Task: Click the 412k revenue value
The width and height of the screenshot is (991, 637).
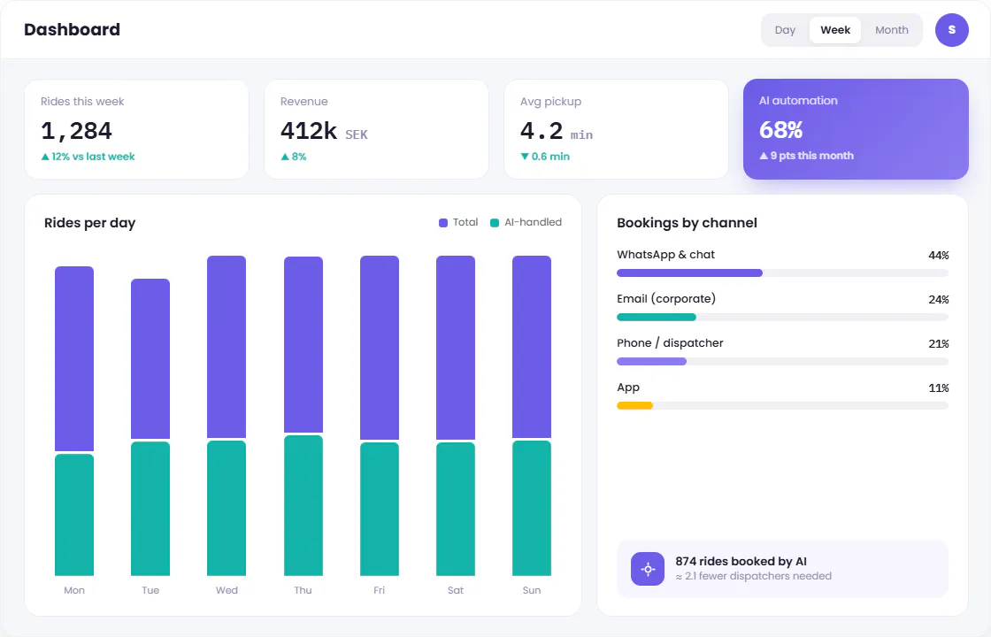Action: tap(309, 131)
